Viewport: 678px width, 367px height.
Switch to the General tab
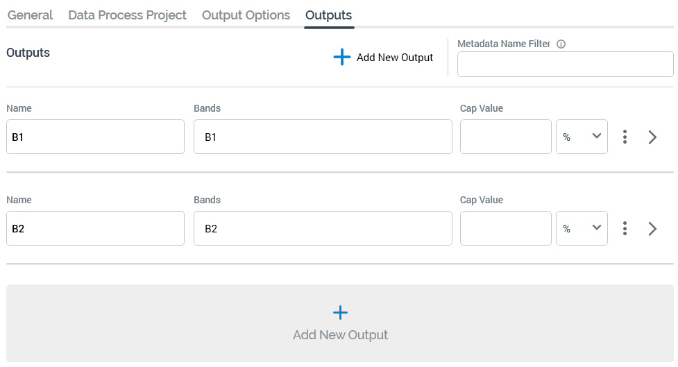(30, 15)
